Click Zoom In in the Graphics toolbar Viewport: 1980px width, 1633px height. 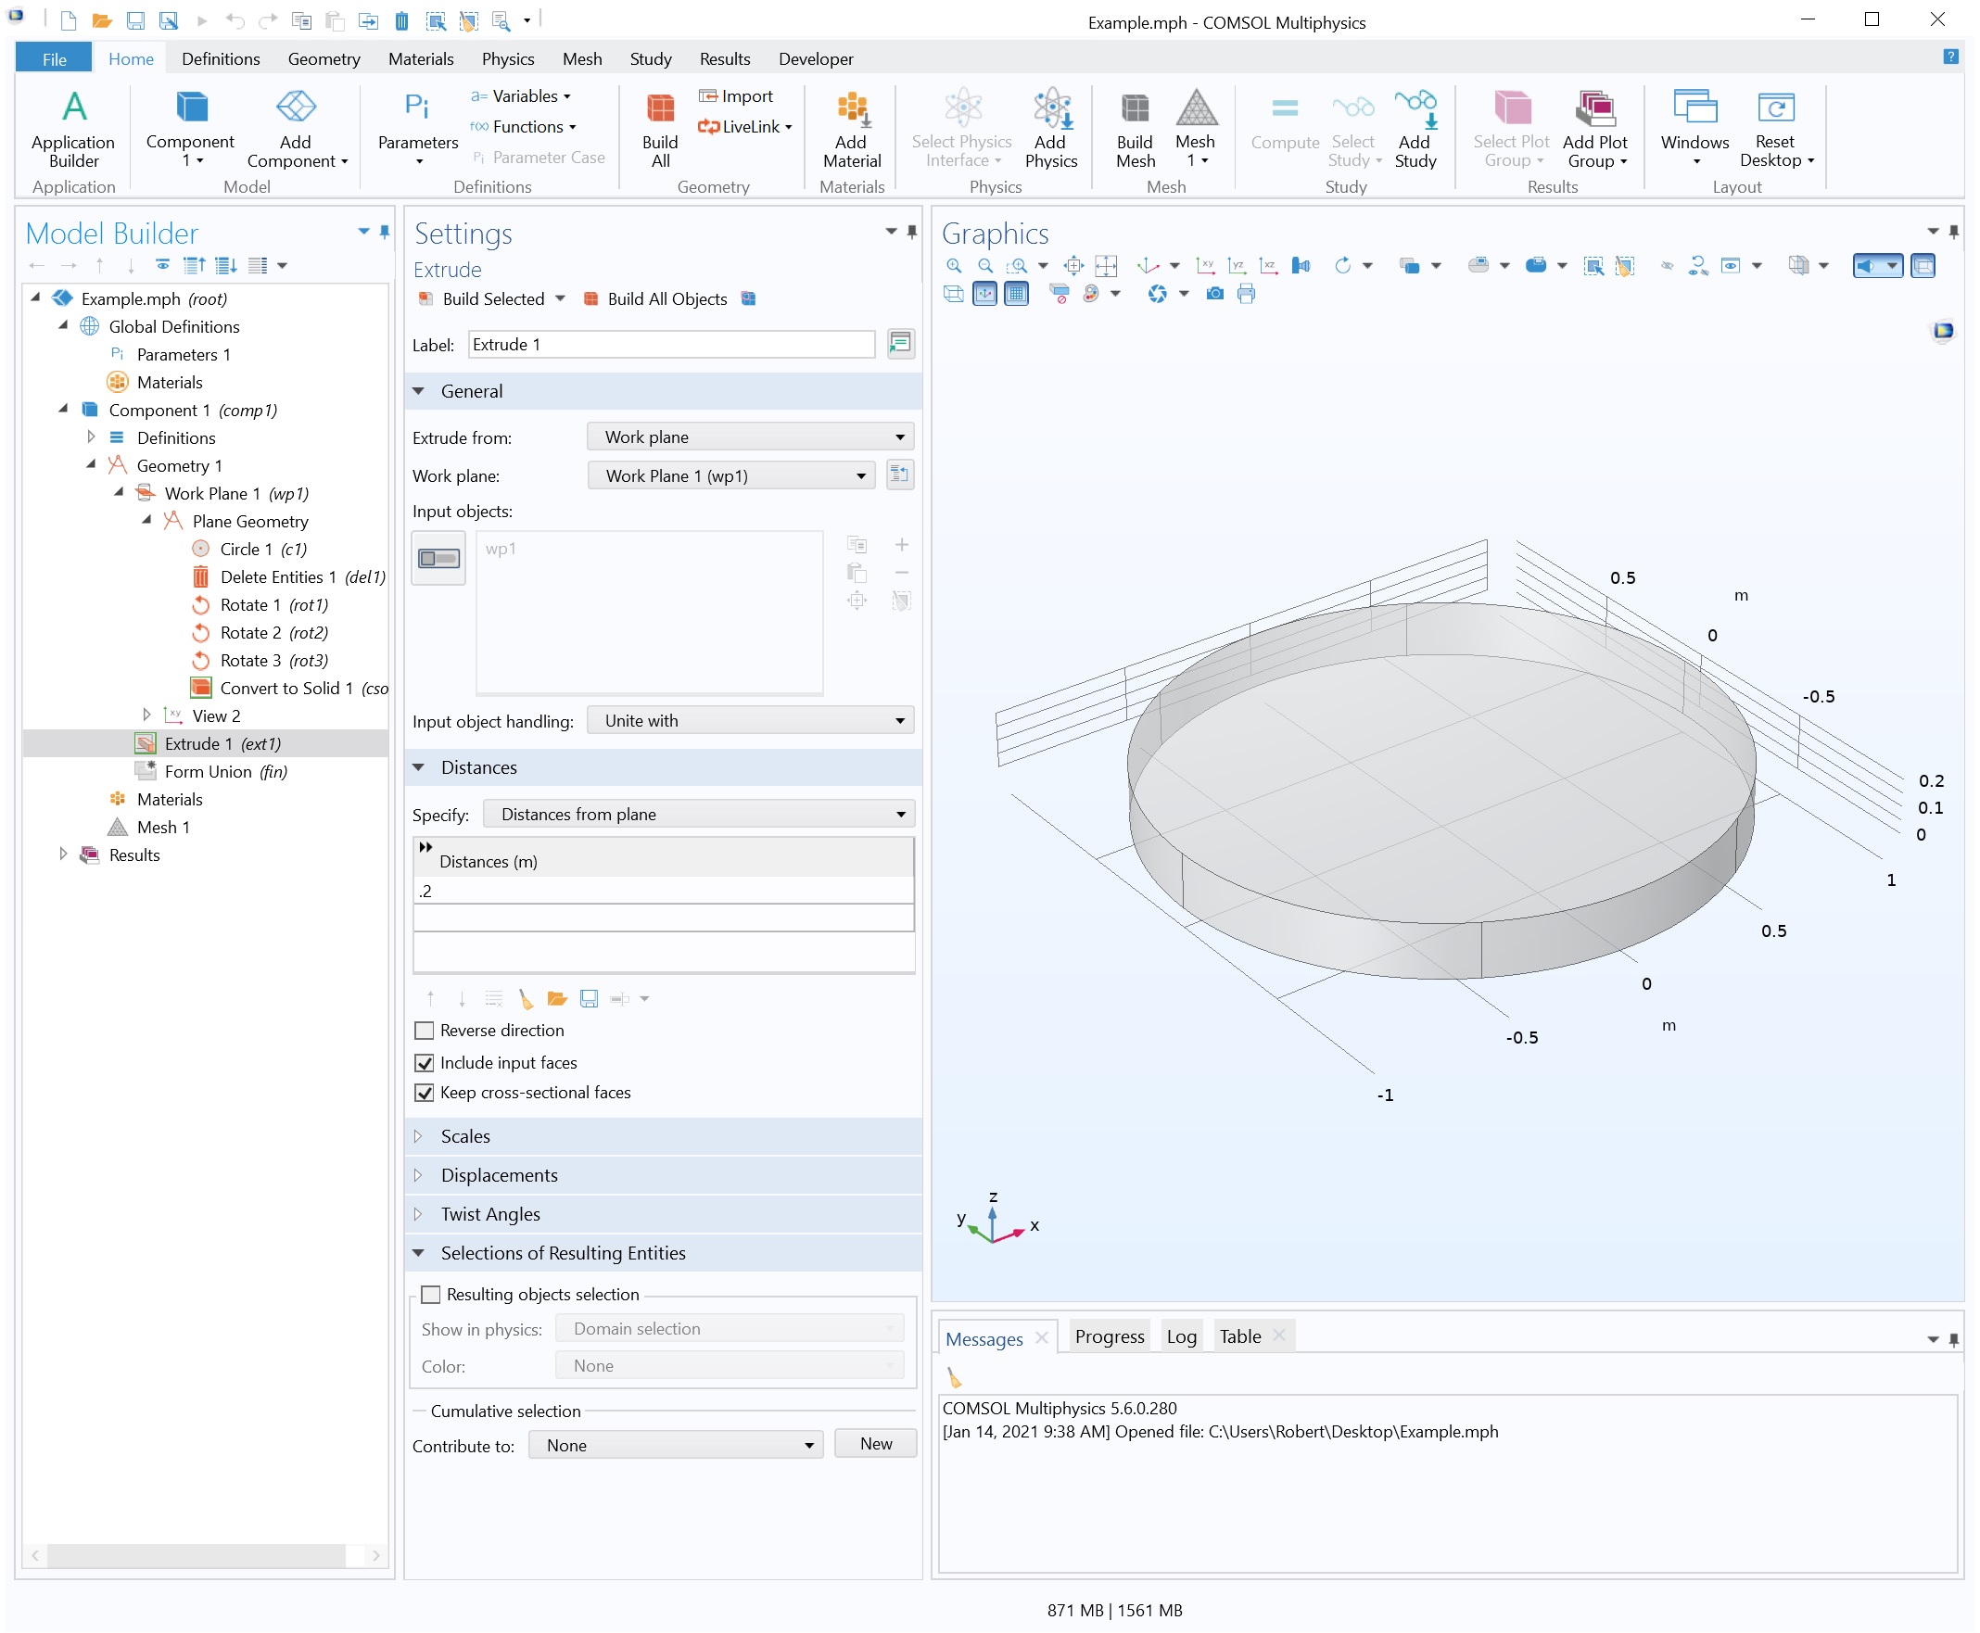[954, 266]
